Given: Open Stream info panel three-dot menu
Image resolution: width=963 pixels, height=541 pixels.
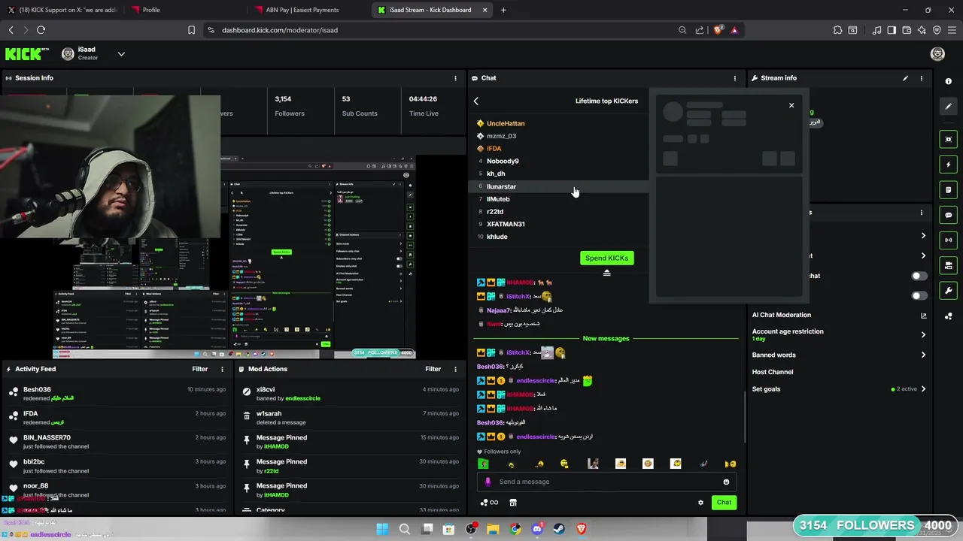Looking at the screenshot, I should point(922,78).
